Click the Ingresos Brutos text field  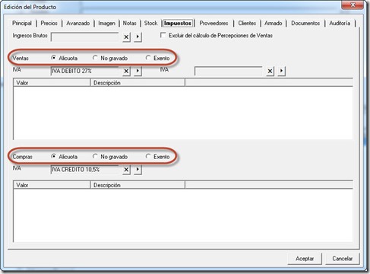coord(85,37)
